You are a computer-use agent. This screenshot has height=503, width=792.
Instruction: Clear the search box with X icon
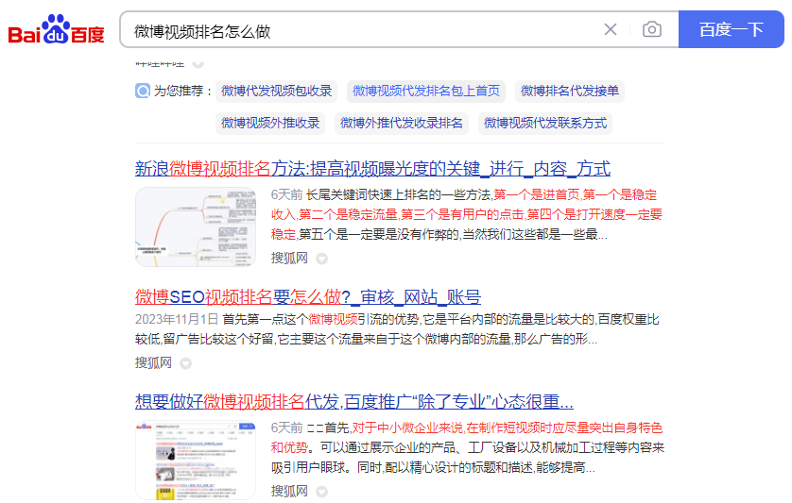click(611, 30)
